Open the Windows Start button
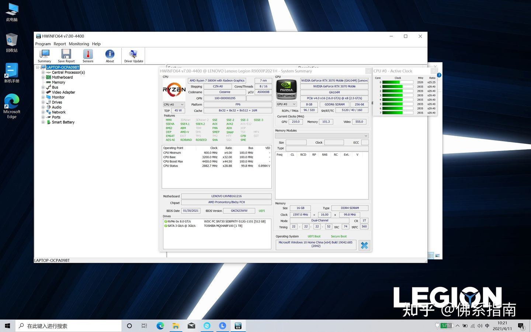This screenshot has width=531, height=332. 7,326
